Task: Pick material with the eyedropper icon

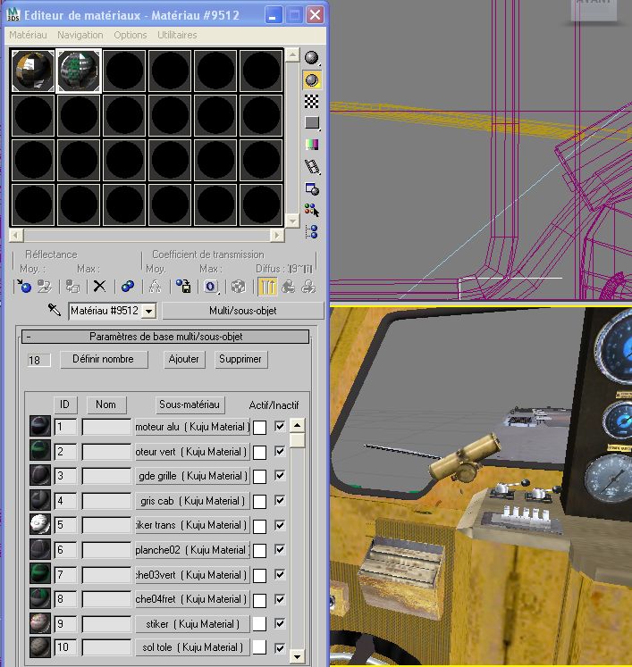Action: [55, 310]
